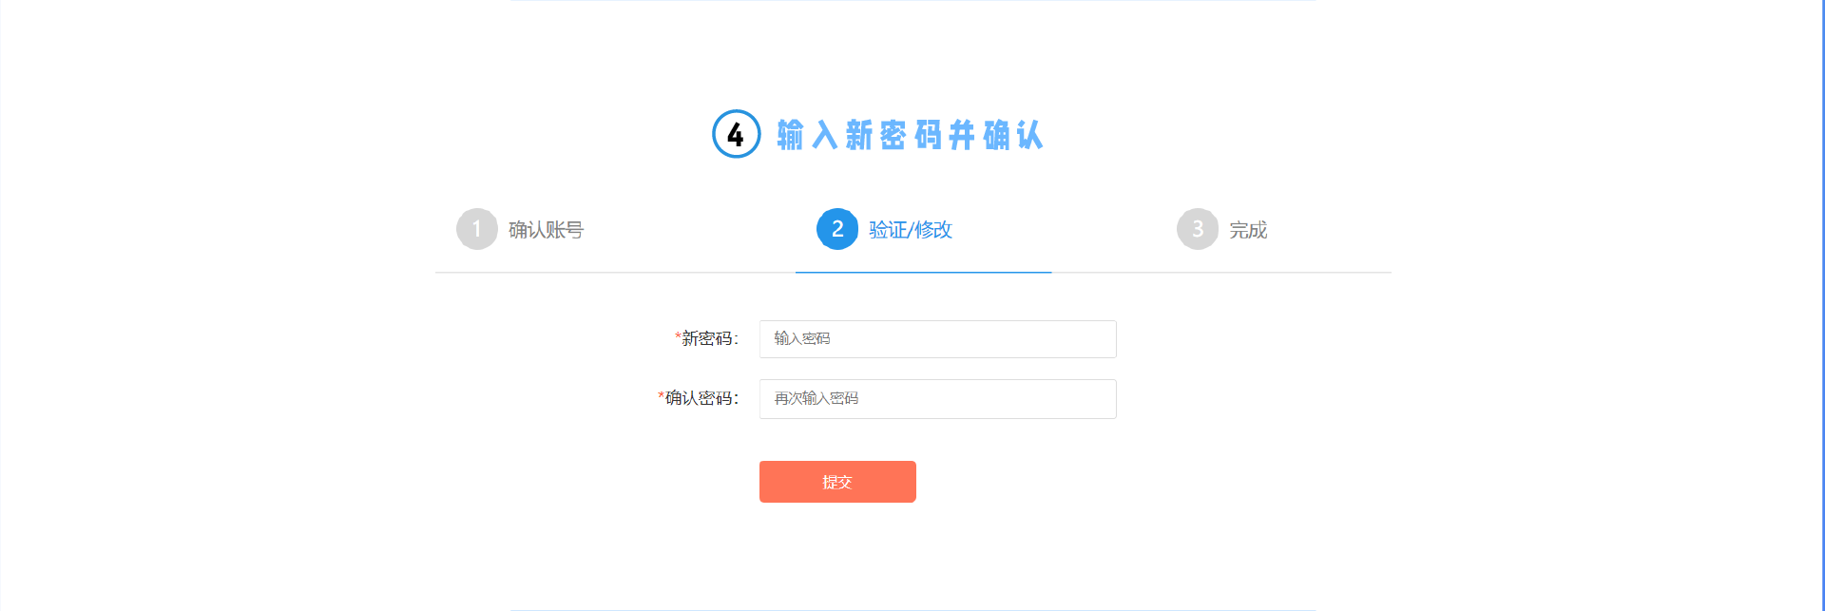This screenshot has height=611, width=1825.
Task: Click the red asterisk beside 新密码
Action: coord(678,336)
